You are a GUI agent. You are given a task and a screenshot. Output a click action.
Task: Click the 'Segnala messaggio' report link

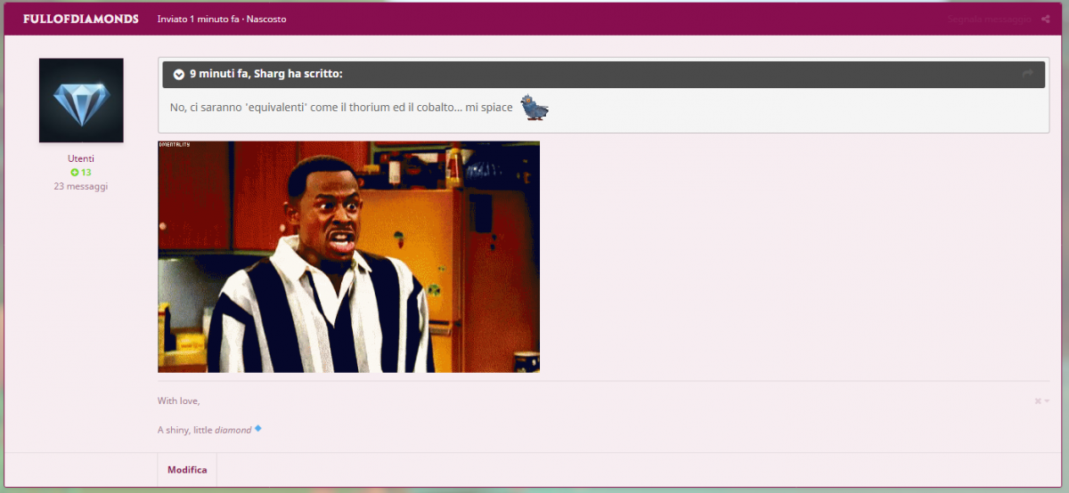[x=990, y=19]
